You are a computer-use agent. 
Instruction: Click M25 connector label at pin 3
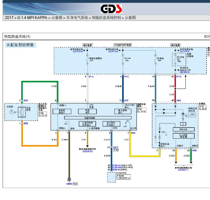133,133
